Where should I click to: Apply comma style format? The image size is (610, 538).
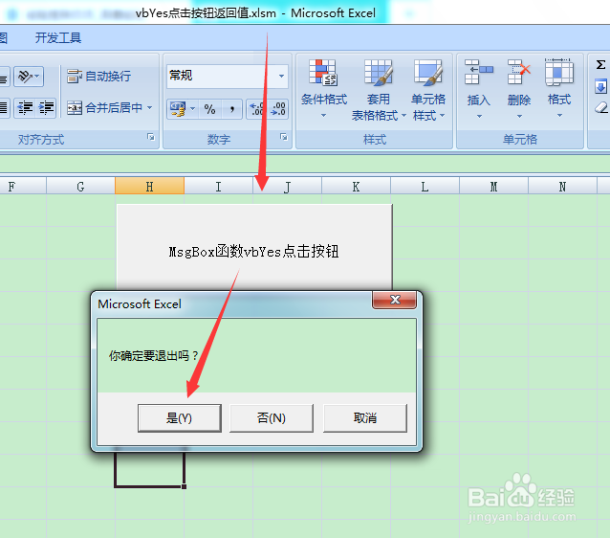[232, 109]
